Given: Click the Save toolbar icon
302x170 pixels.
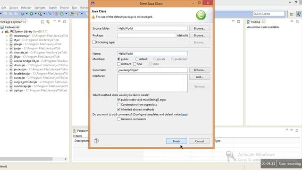Looking at the screenshot, I should click(x=5, y=14).
